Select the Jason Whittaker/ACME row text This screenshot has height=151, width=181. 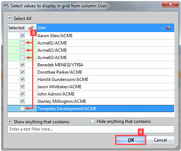coord(60,87)
